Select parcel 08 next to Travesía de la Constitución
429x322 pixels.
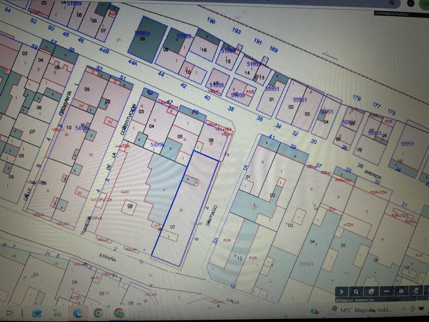click(130, 206)
